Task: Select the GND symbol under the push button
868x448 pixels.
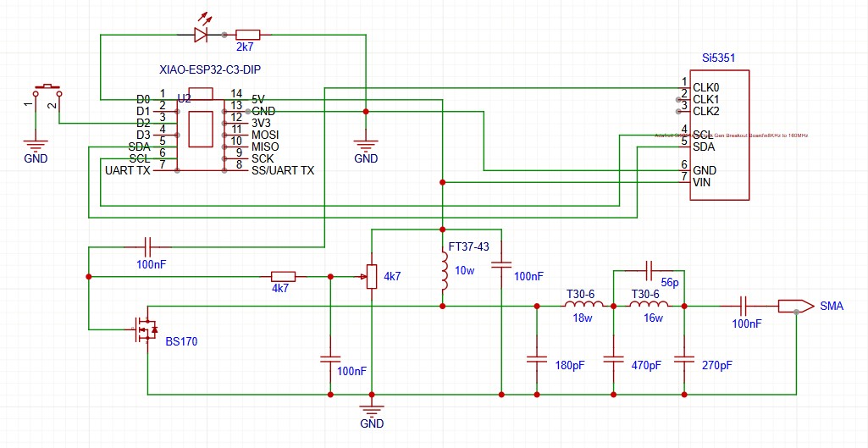Action: tap(35, 146)
